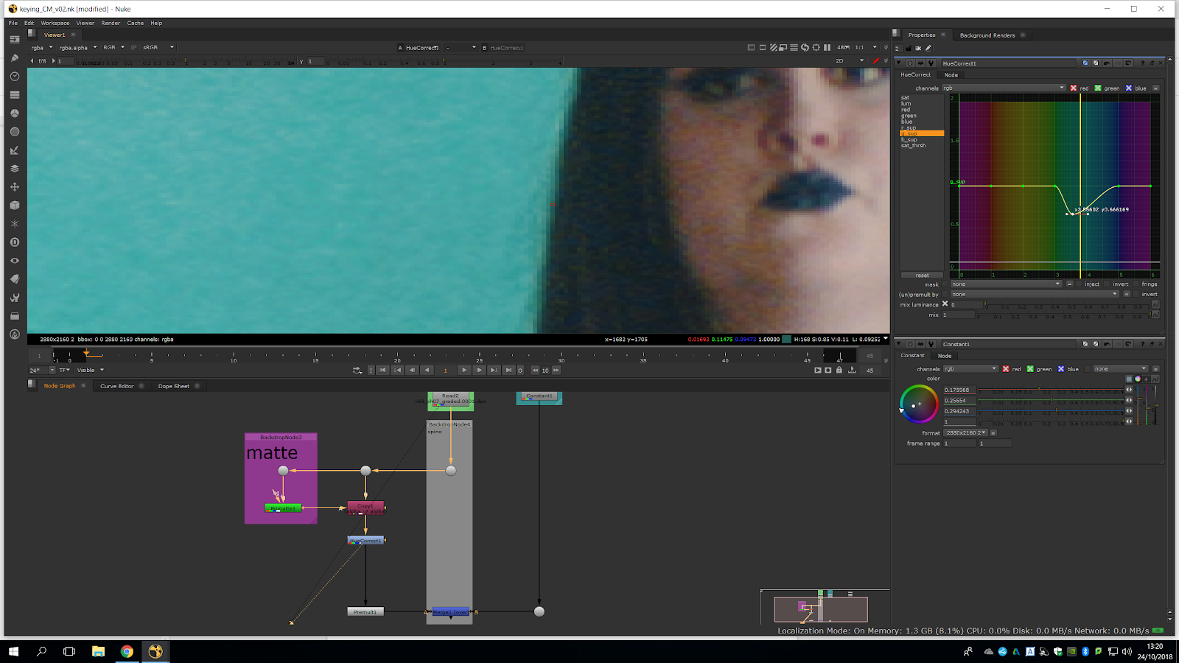Open the Time nodes clock icon
This screenshot has height=663, width=1179.
(15, 77)
